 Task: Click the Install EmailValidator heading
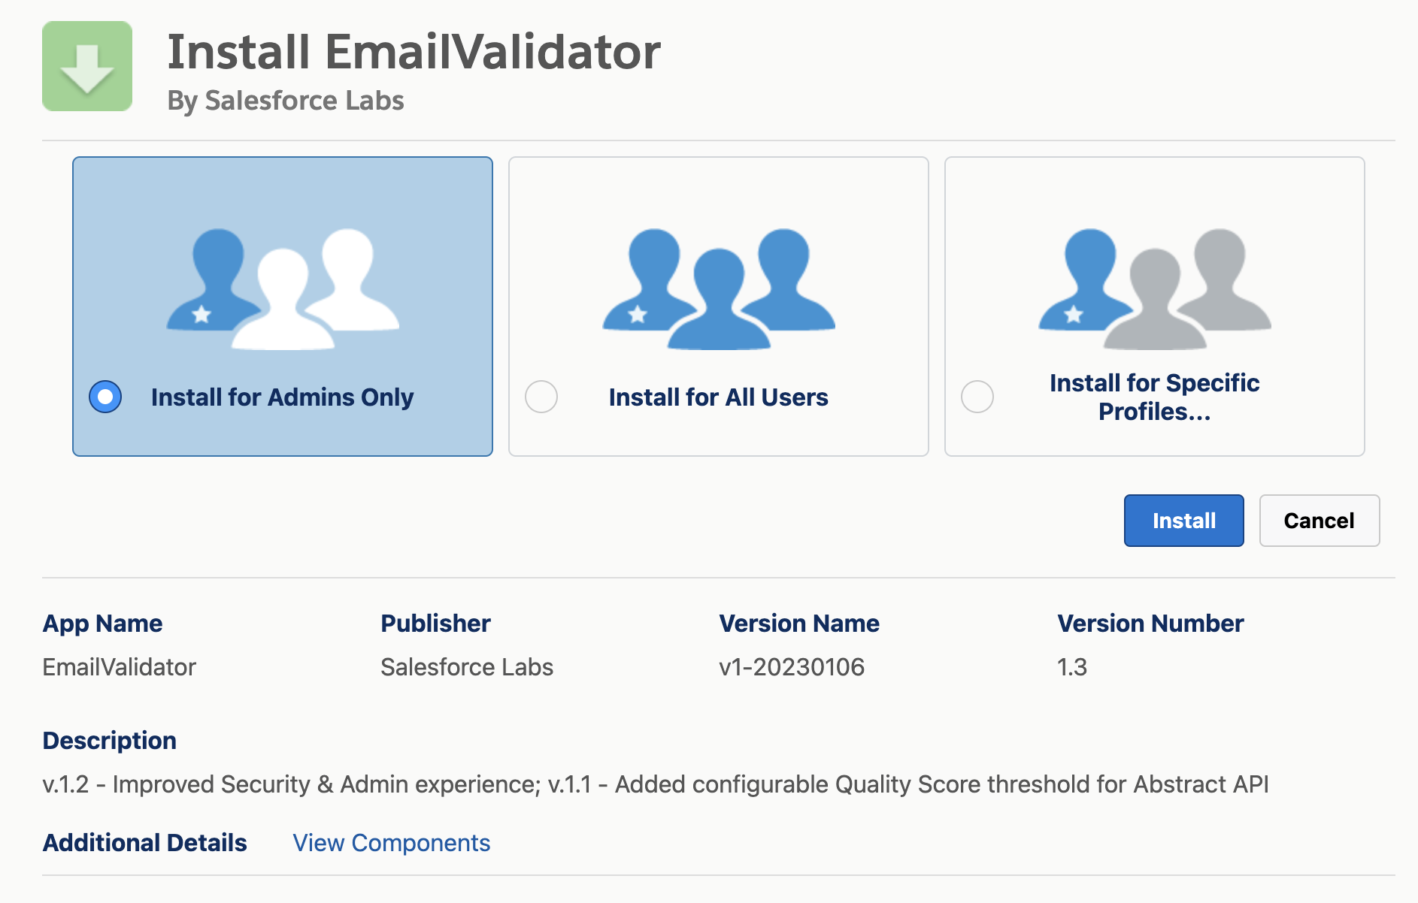(x=414, y=52)
